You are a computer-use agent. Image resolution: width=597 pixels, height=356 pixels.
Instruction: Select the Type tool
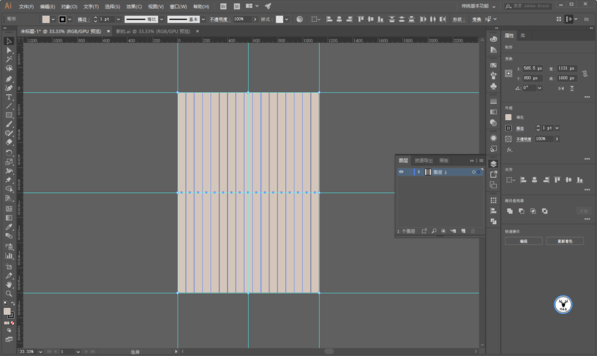pyautogui.click(x=9, y=97)
